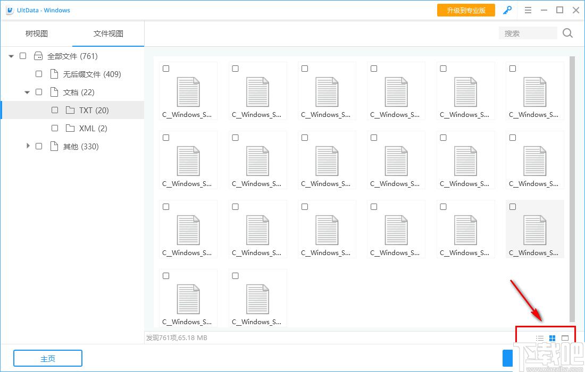Focus the 搜索 search input field
The height and width of the screenshot is (372, 585).
coord(528,33)
